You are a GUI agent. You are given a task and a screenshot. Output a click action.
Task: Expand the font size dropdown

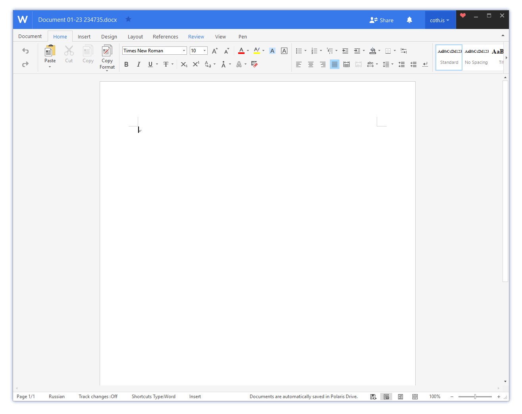(204, 51)
